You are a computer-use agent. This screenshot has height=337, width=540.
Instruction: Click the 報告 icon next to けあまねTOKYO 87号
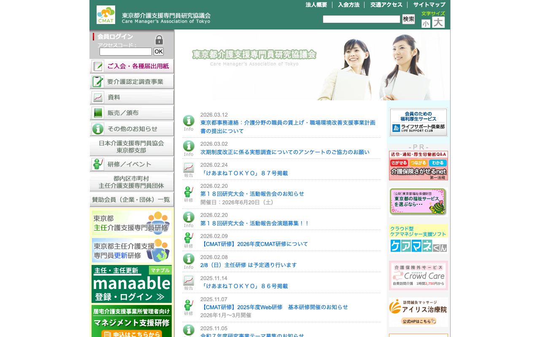click(x=188, y=168)
